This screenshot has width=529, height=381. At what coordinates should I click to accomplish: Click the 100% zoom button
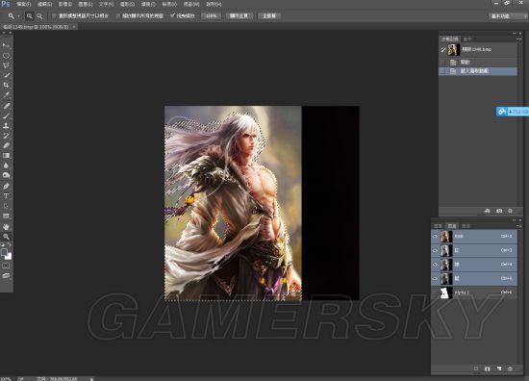click(211, 15)
